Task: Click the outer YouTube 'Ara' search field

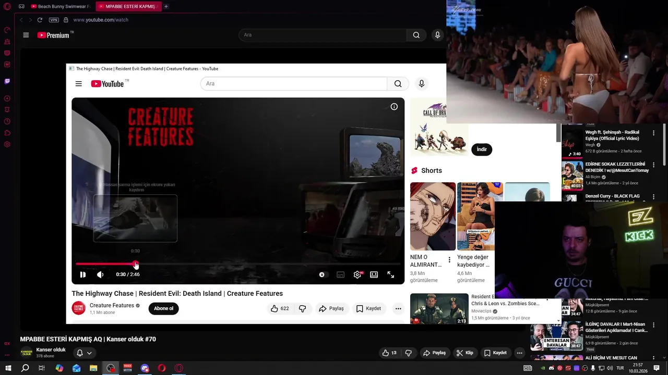Action: click(x=322, y=35)
